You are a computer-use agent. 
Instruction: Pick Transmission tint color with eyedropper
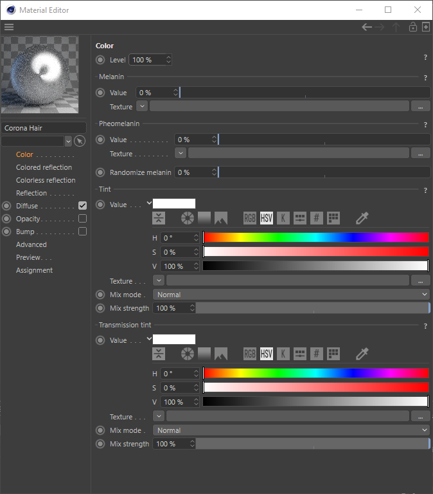[x=362, y=354]
